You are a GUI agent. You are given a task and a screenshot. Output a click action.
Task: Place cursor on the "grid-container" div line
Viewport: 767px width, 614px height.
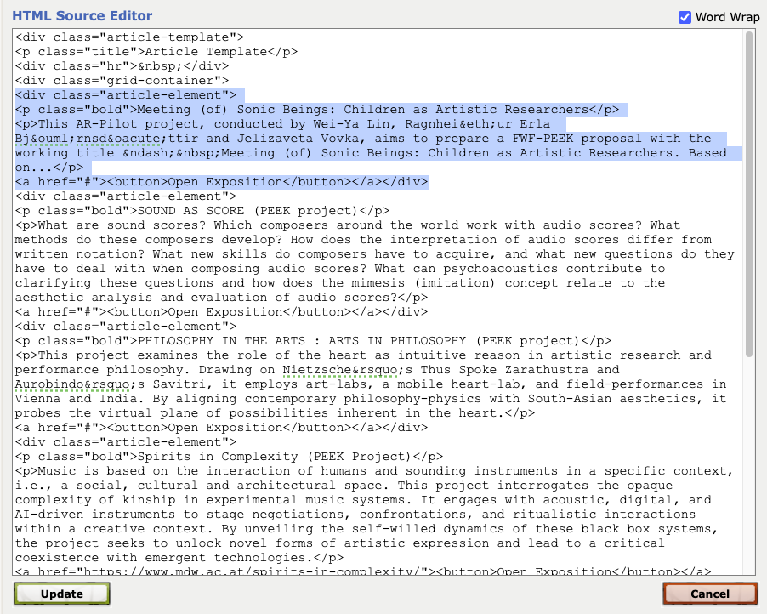point(122,81)
